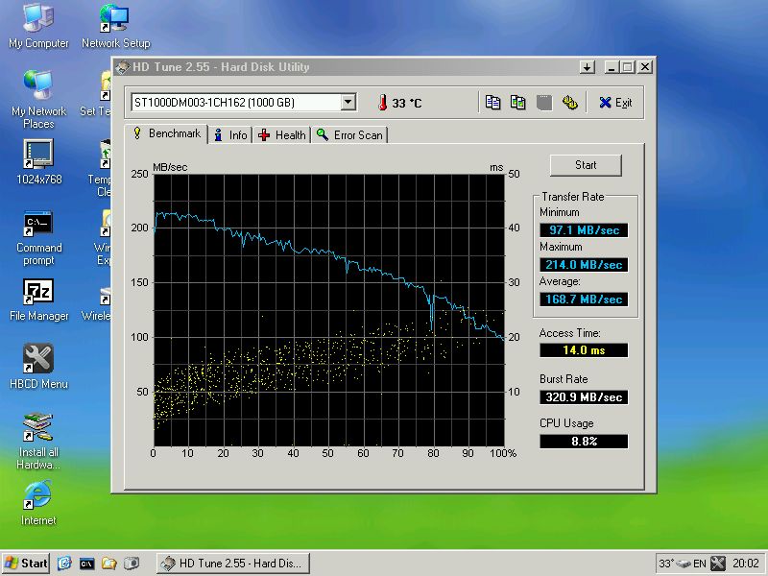Open My Computer desktop icon
768x576 pixels.
[x=38, y=27]
